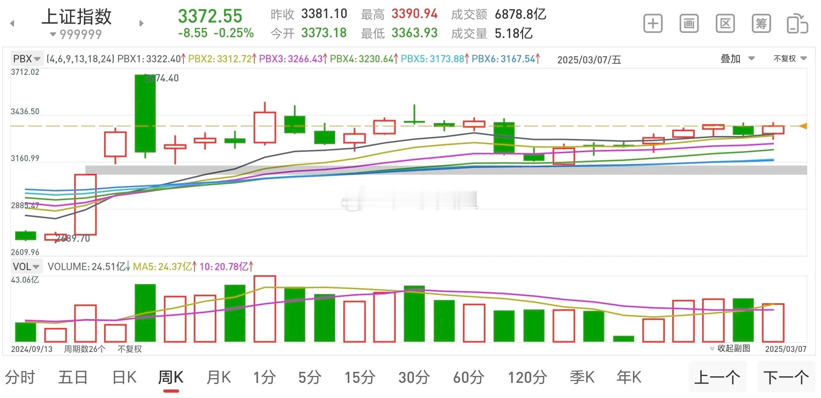Click the MA5: 24.37亿 label

165,266
